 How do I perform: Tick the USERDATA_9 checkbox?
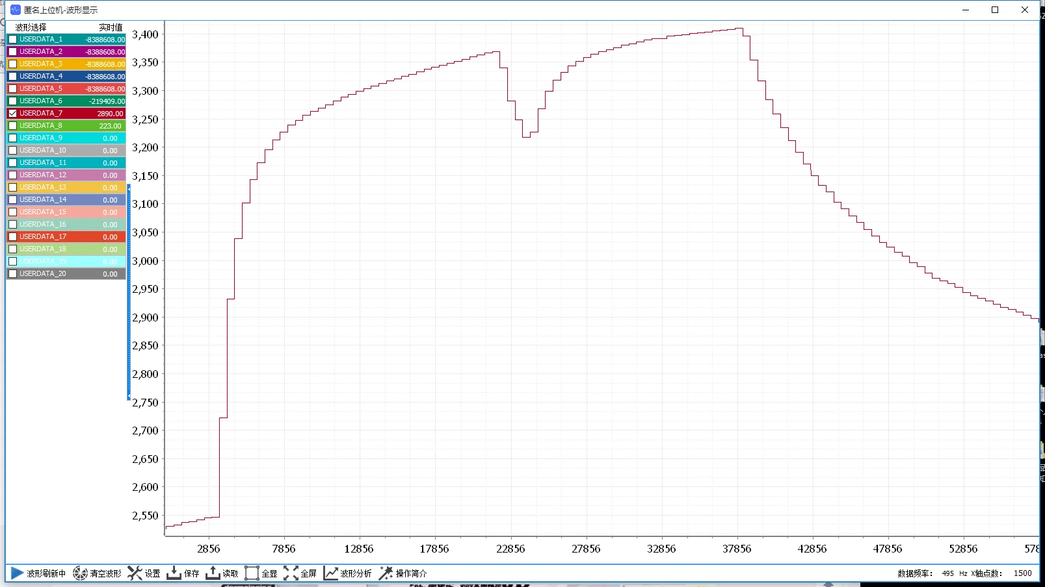click(x=12, y=138)
